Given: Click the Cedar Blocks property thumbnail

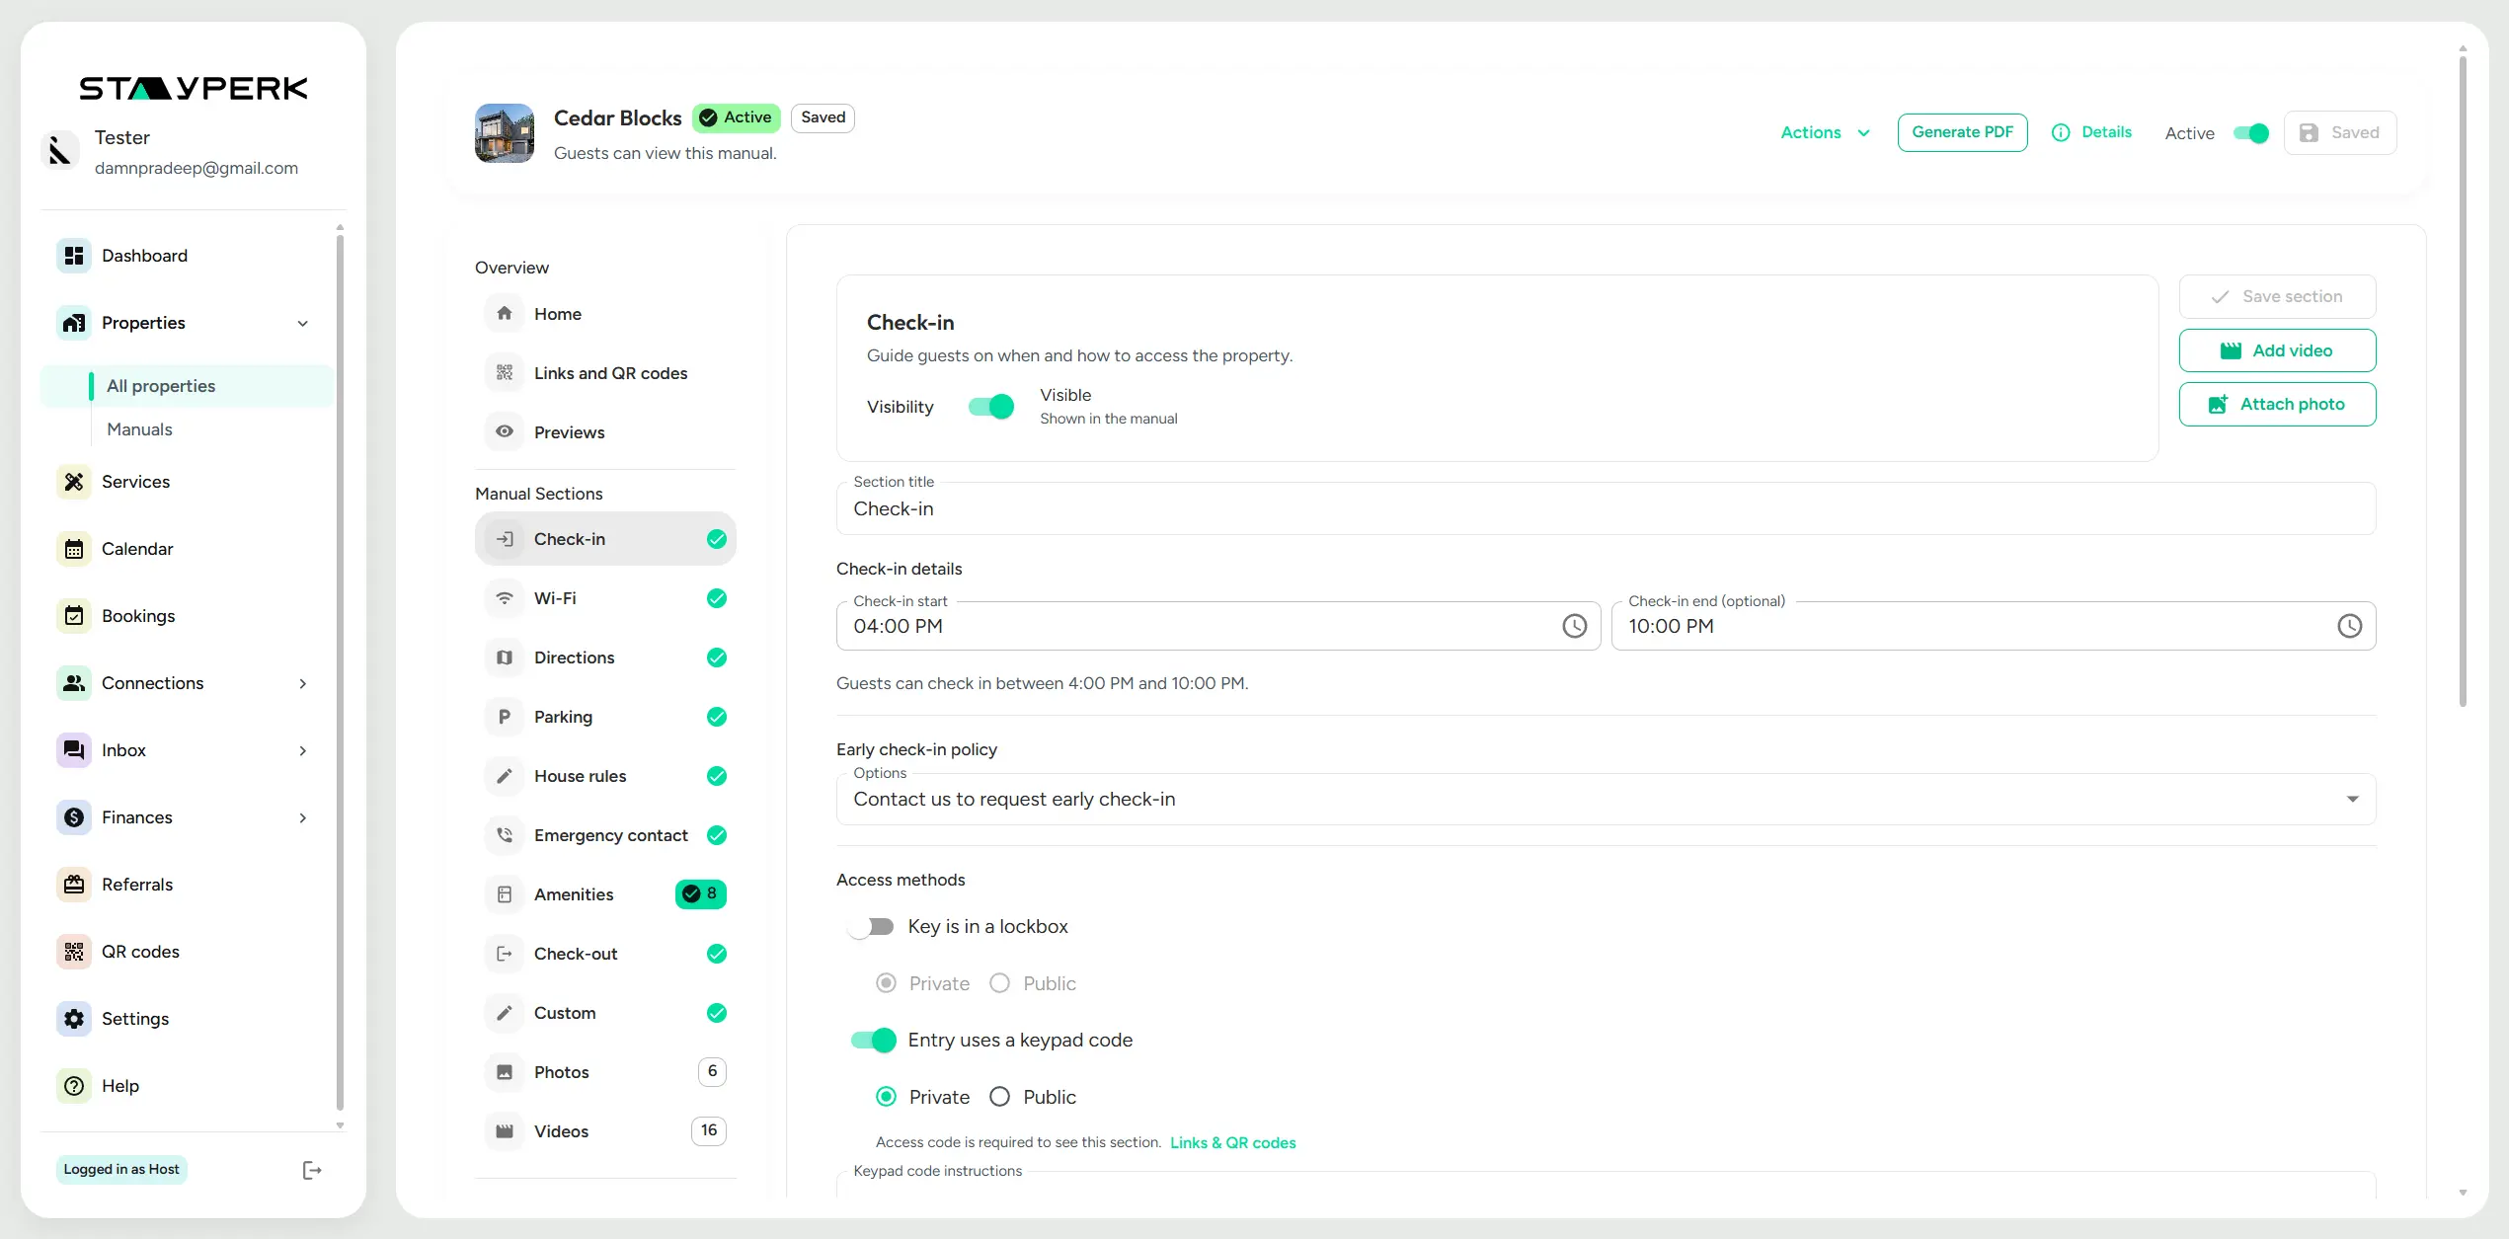Looking at the screenshot, I should click(x=505, y=133).
